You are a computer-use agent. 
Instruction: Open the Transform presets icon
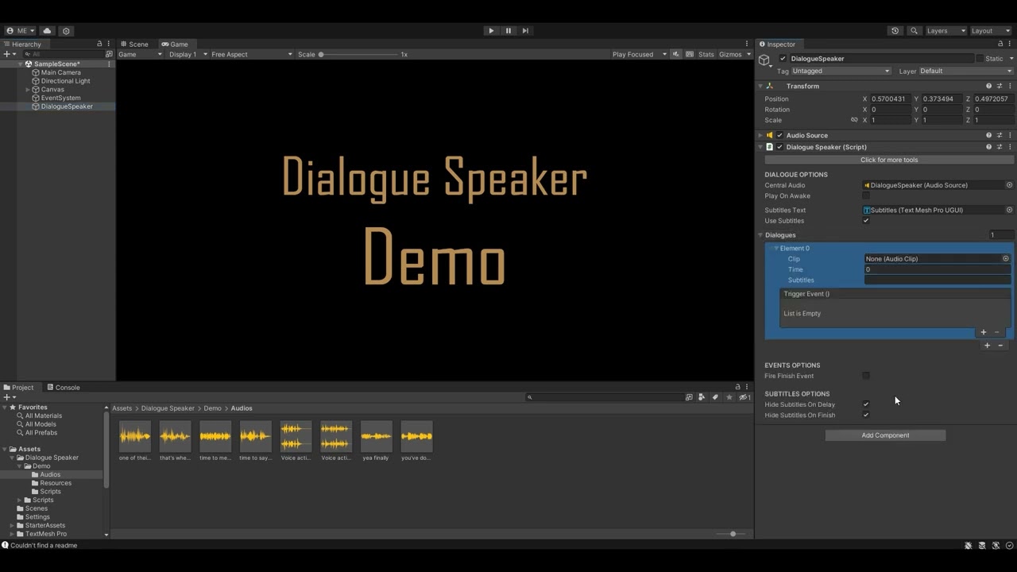point(1000,86)
